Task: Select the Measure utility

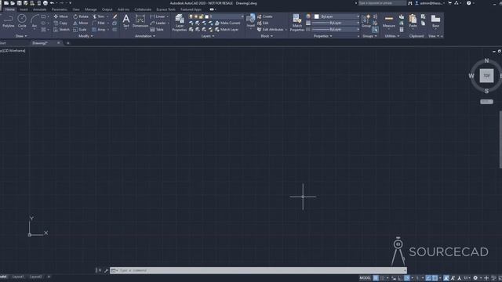Action: (x=389, y=21)
